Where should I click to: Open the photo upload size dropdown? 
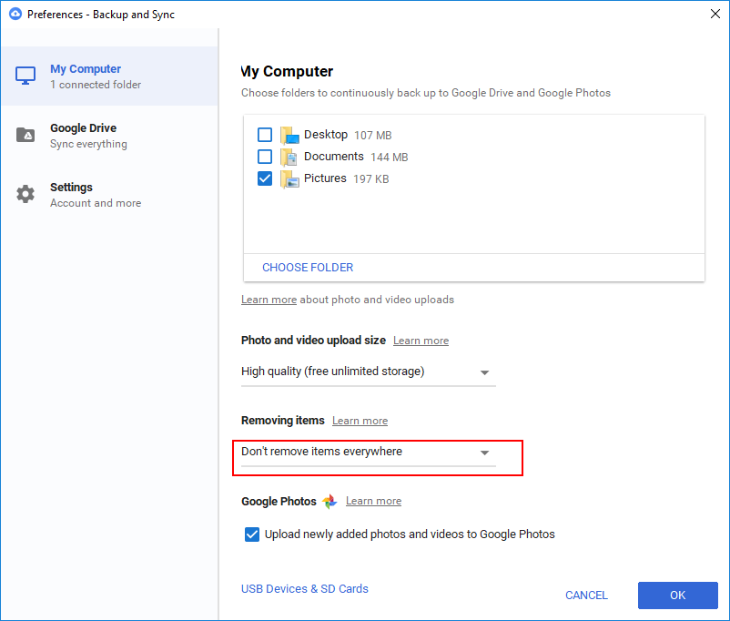(368, 372)
